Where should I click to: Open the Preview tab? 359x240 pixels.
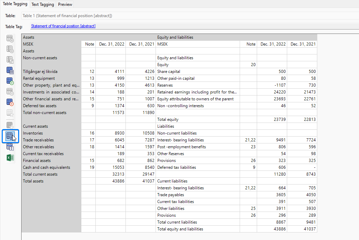[65, 4]
